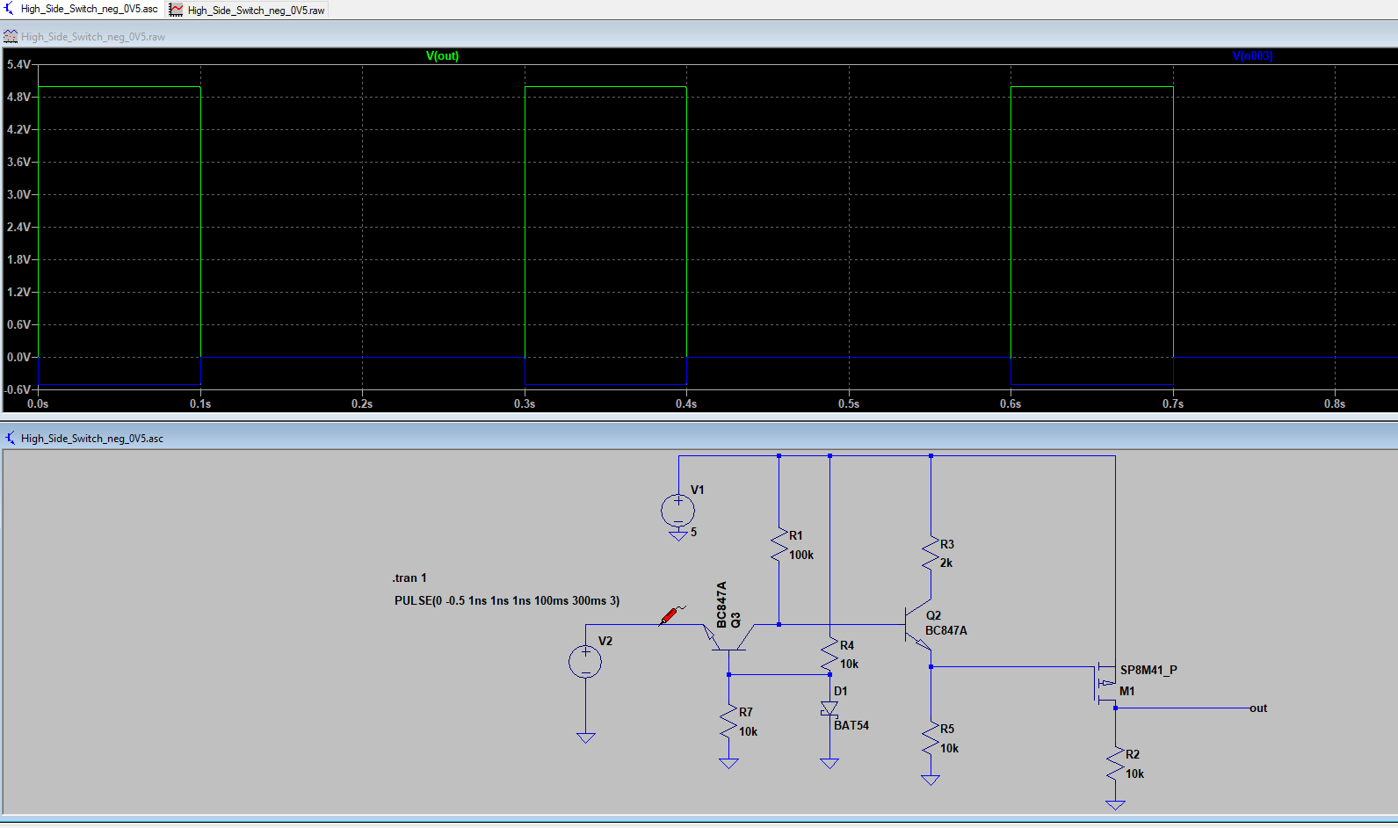1398x828 pixels.
Task: Click the 2k value of R3
Action: (946, 563)
